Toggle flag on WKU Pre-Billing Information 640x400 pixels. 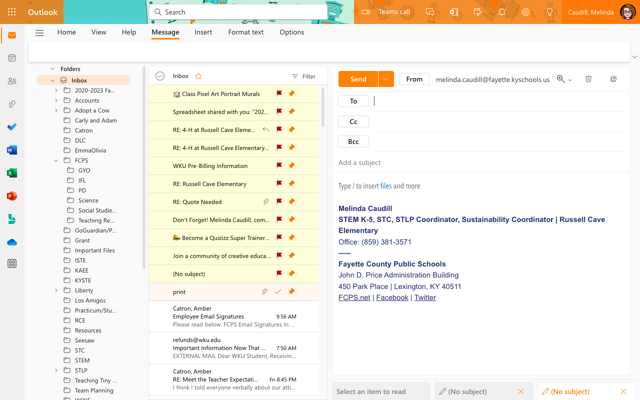click(x=279, y=165)
